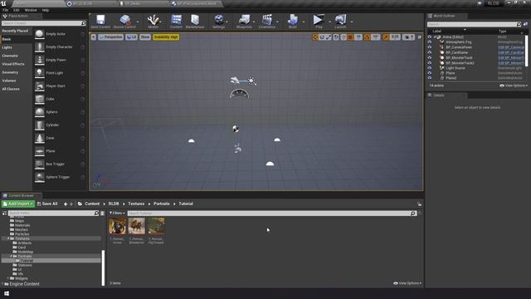Select the Cone shape icon

click(40, 138)
